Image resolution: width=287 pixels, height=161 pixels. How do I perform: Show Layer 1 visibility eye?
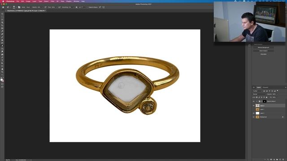[x=254, y=109]
